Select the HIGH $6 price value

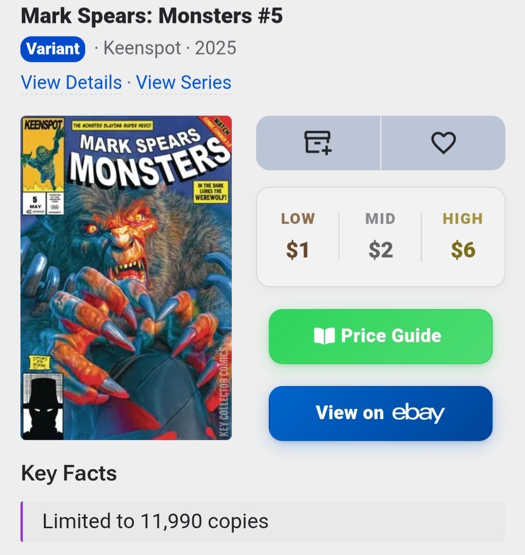click(x=463, y=250)
